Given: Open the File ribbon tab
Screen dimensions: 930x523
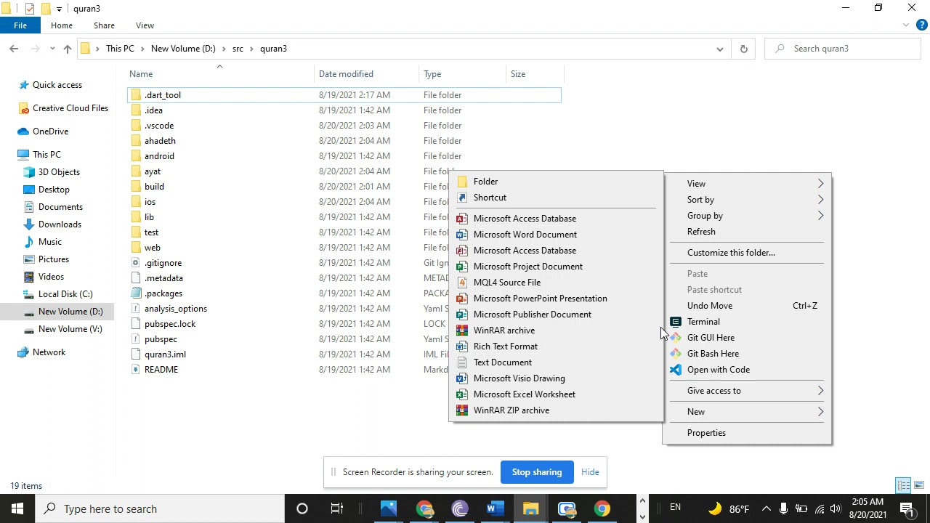Looking at the screenshot, I should coord(20,25).
